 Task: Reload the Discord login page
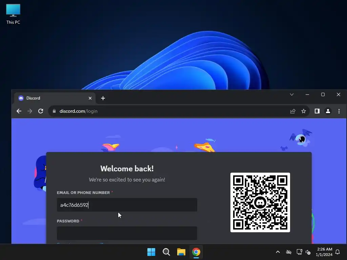pyautogui.click(x=41, y=111)
